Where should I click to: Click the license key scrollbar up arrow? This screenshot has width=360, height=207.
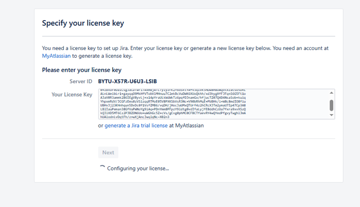click(331, 92)
